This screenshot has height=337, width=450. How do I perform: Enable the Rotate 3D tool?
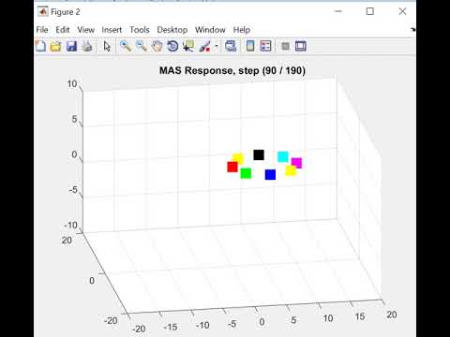172,46
